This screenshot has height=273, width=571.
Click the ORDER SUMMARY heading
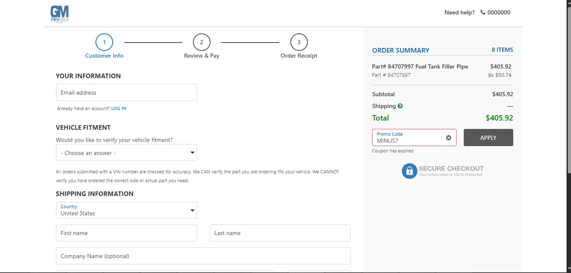click(x=400, y=50)
